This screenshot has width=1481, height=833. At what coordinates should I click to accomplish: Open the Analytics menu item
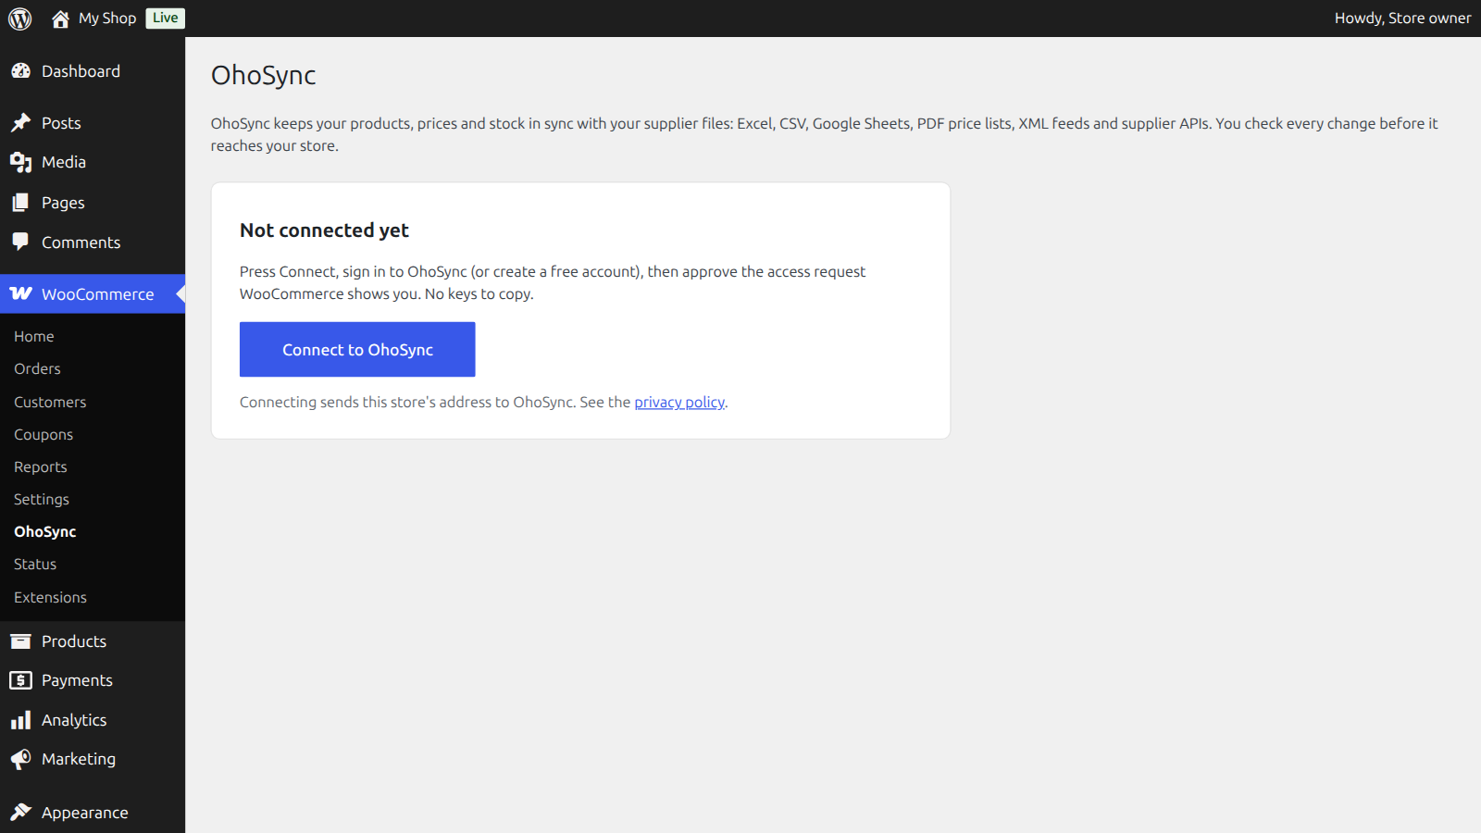[93, 720]
